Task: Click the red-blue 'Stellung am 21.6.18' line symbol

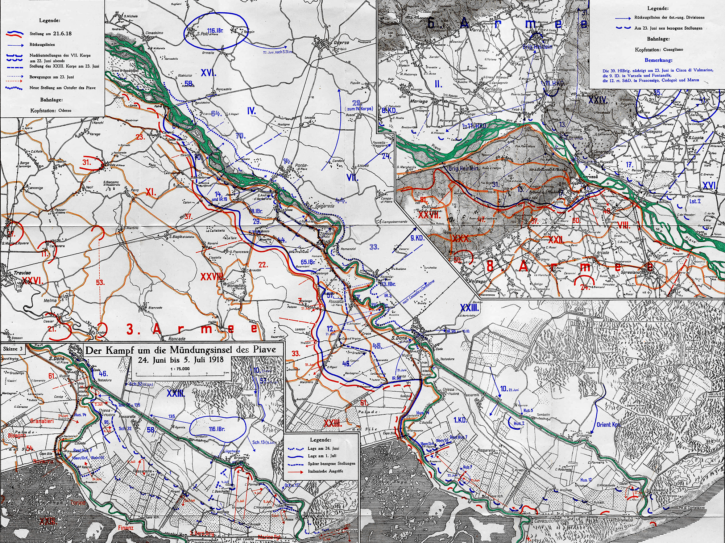Action: point(15,34)
